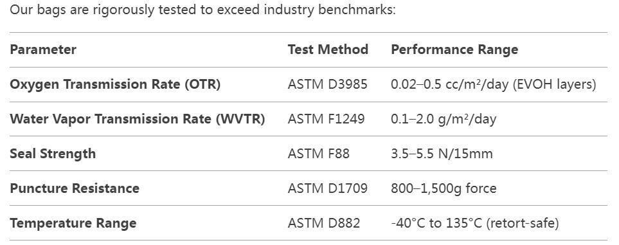Click the ASTM D1709 cell
Viewport: 619px width, 245px height.
click(x=327, y=188)
